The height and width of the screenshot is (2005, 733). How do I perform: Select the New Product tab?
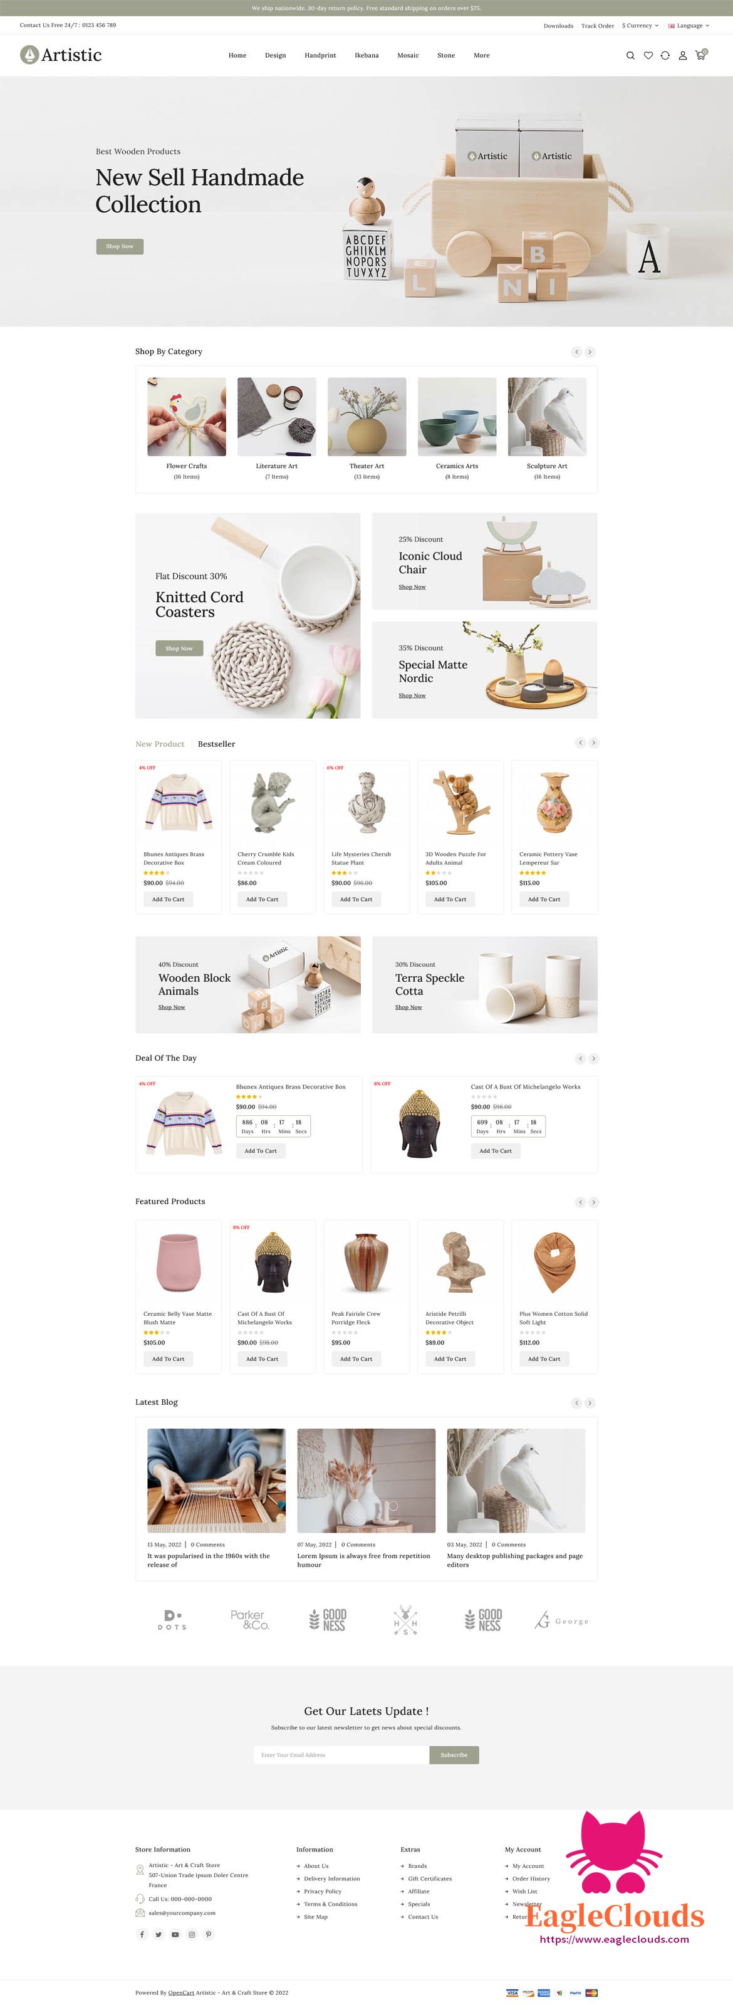[x=160, y=744]
